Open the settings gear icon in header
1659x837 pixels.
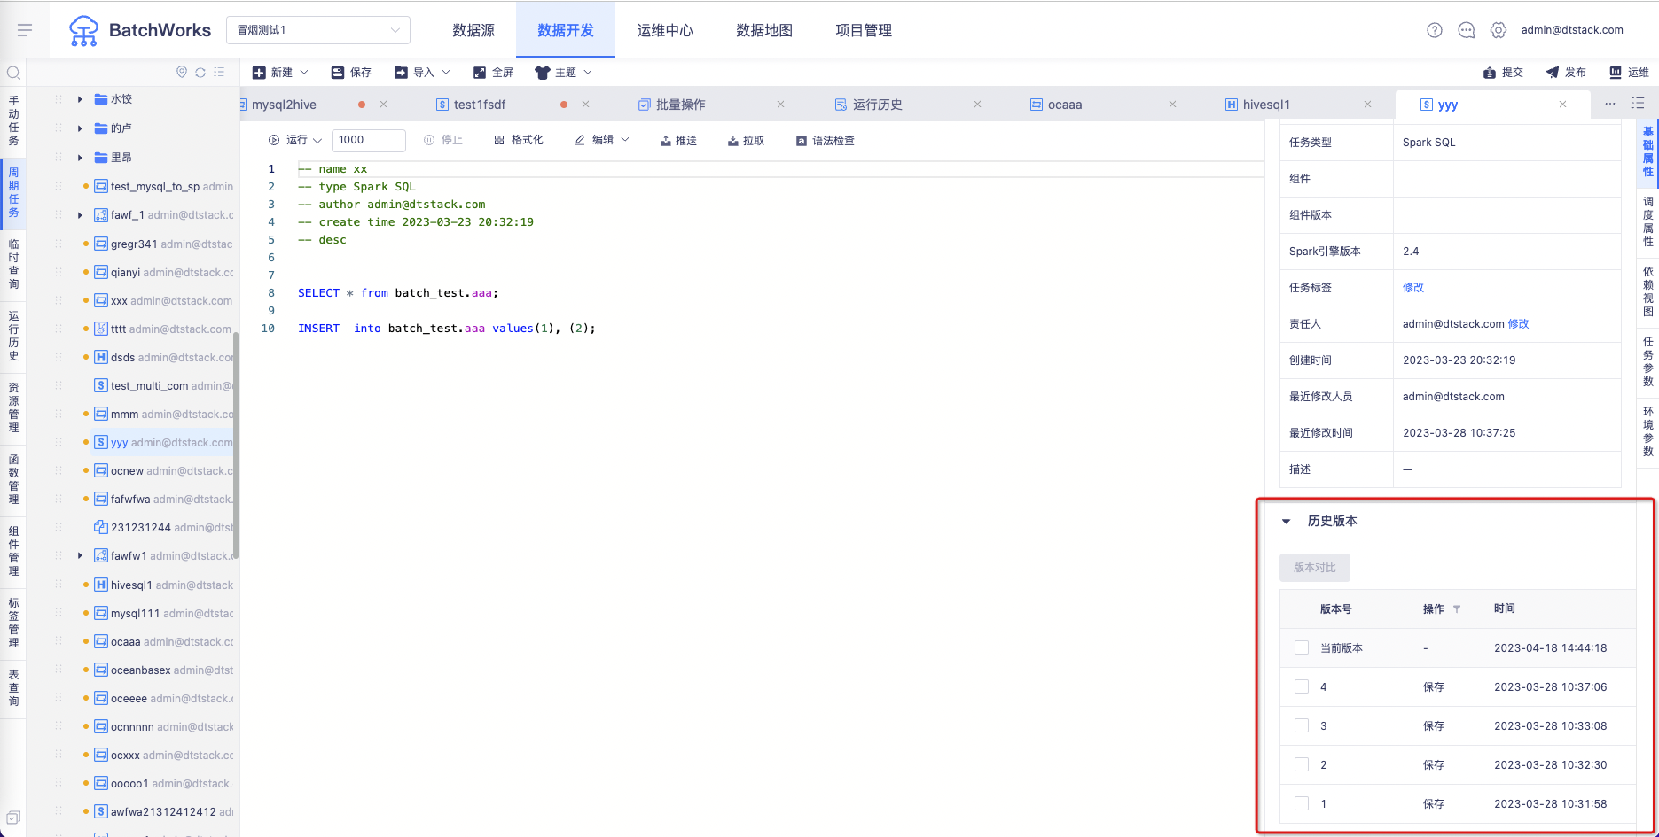[x=1498, y=30]
